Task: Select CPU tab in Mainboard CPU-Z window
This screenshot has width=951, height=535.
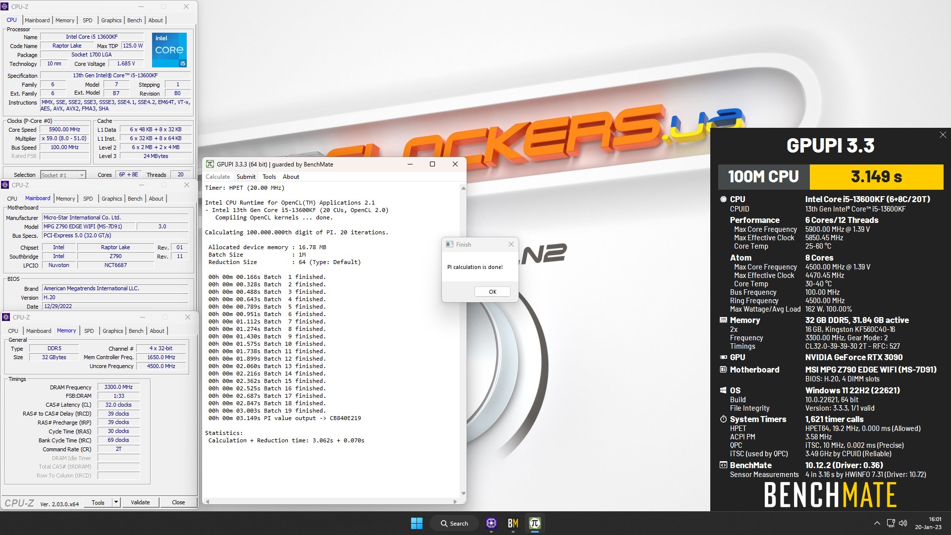Action: [x=12, y=199]
